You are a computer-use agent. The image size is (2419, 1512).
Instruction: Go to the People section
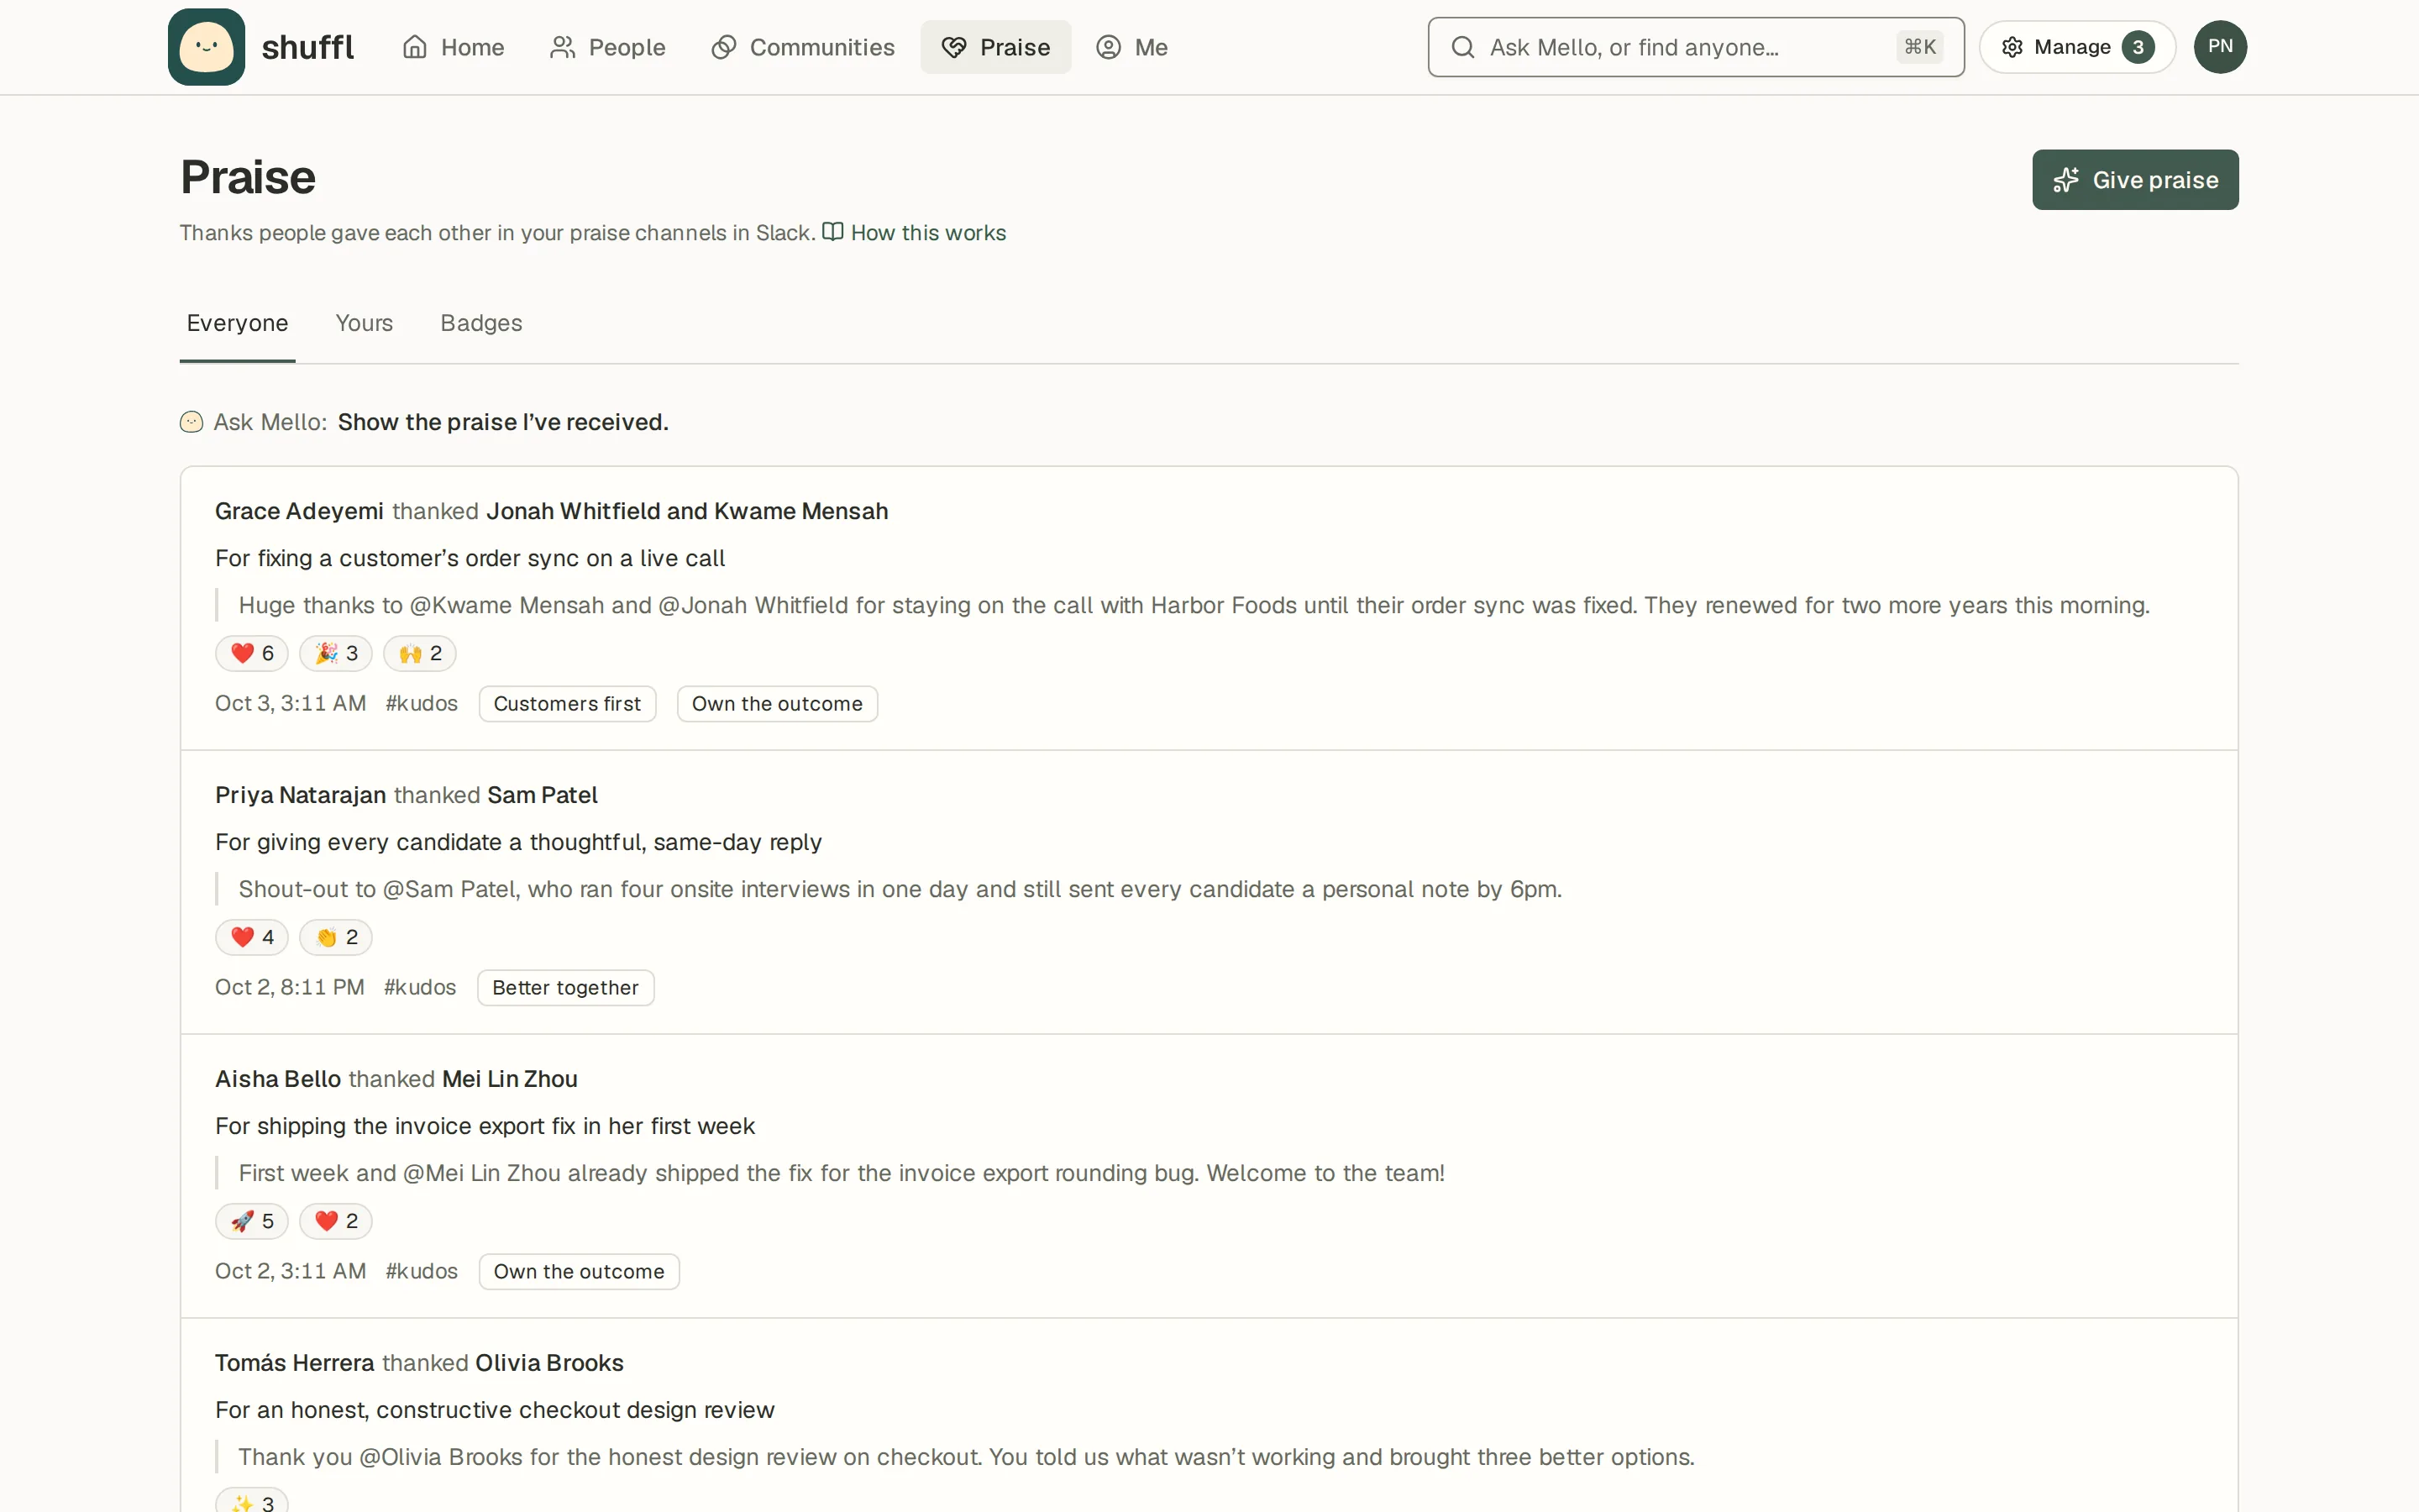pyautogui.click(x=606, y=47)
